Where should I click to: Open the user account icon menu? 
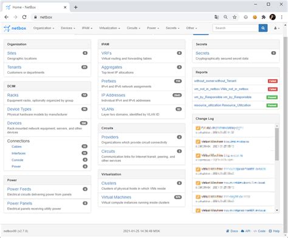(276, 28)
